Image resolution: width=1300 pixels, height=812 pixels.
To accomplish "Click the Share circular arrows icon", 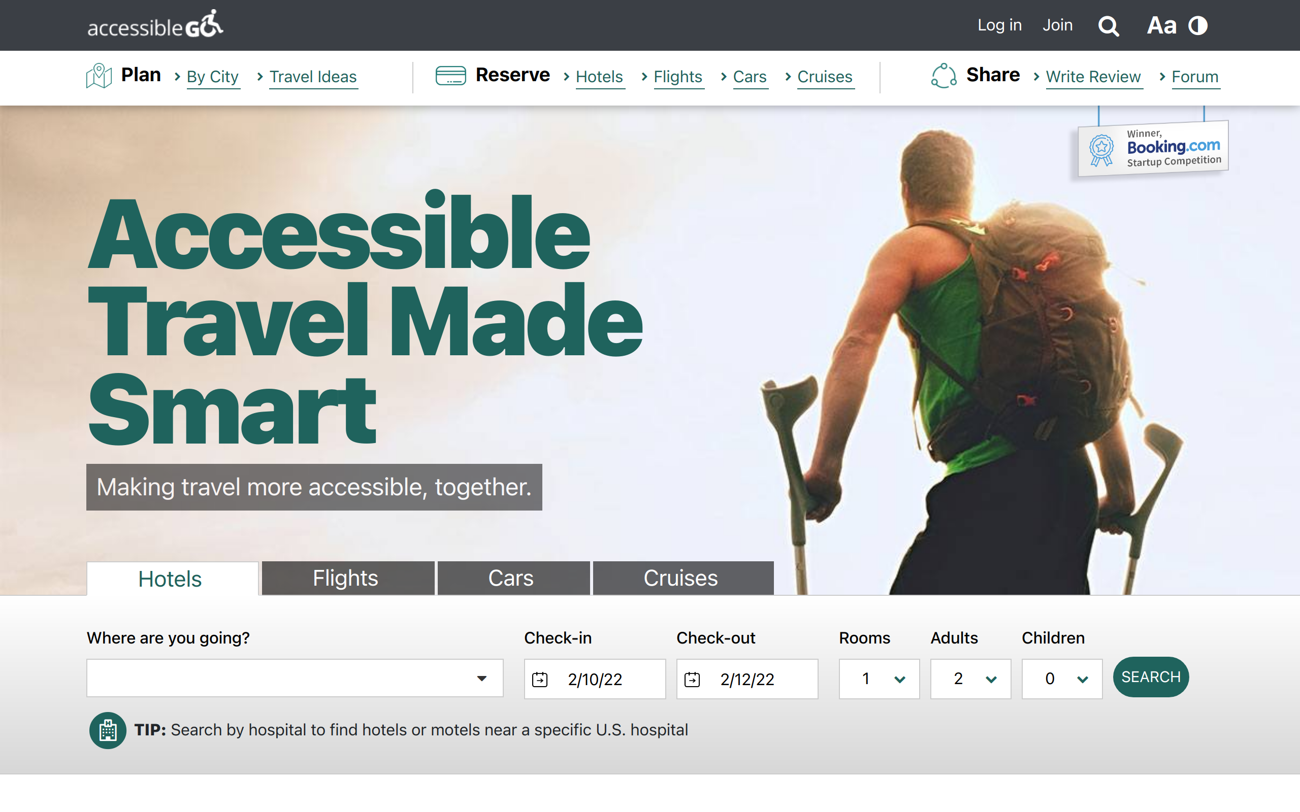I will (944, 75).
